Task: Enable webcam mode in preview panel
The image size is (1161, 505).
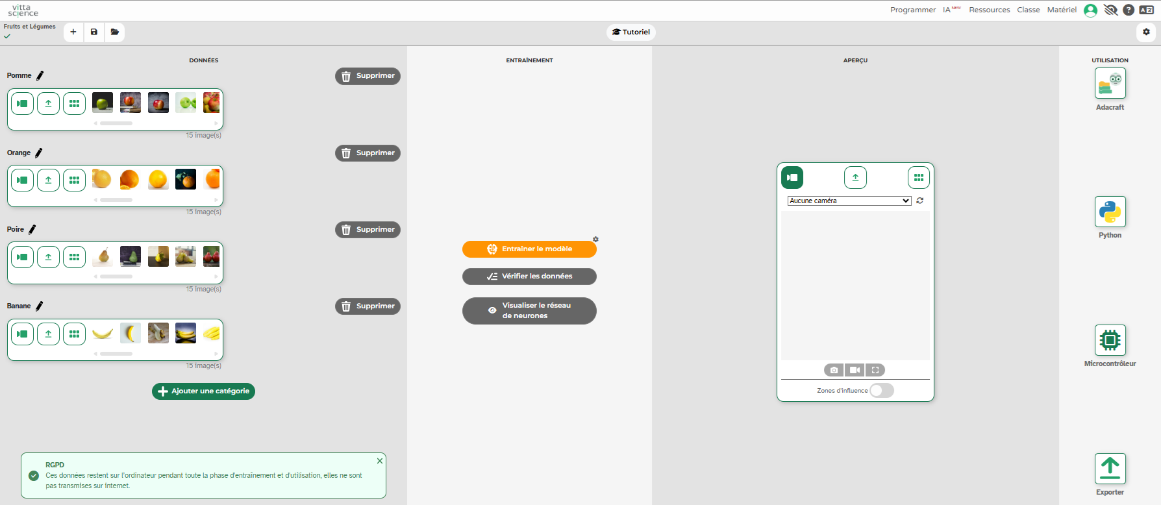Action: tap(792, 177)
